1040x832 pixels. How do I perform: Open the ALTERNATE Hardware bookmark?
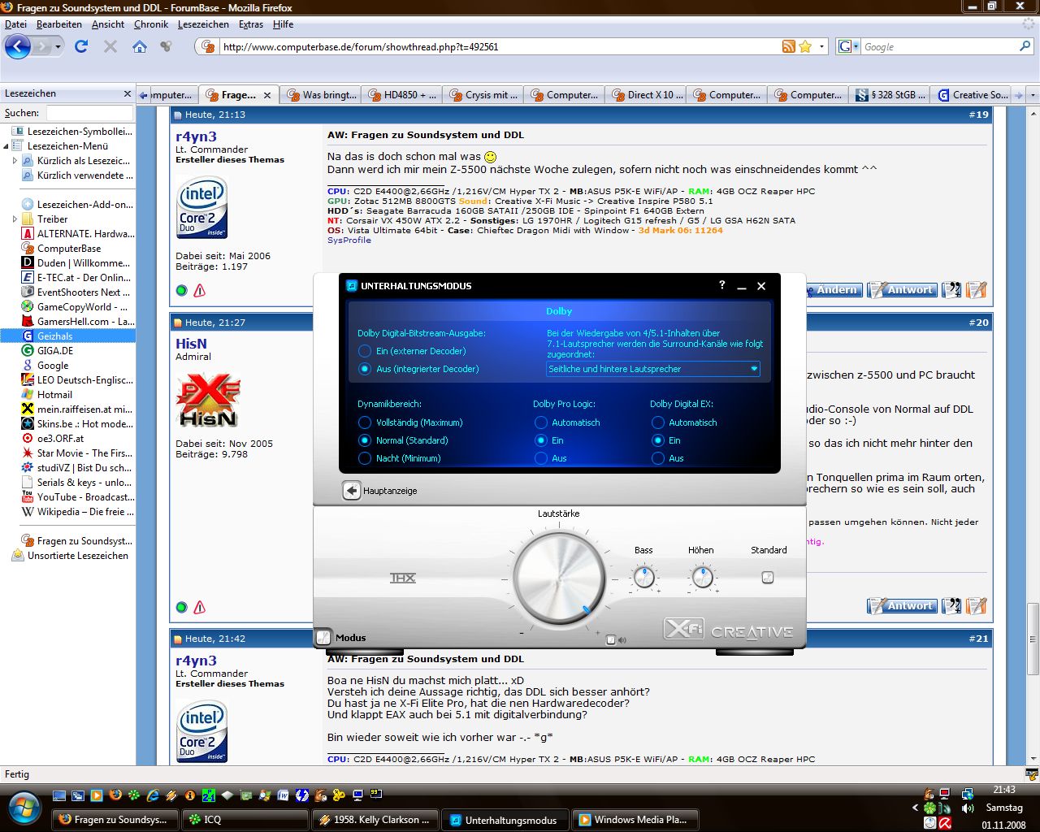point(85,233)
